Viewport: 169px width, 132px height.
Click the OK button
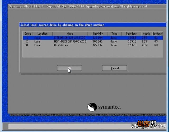pyautogui.click(x=69, y=68)
